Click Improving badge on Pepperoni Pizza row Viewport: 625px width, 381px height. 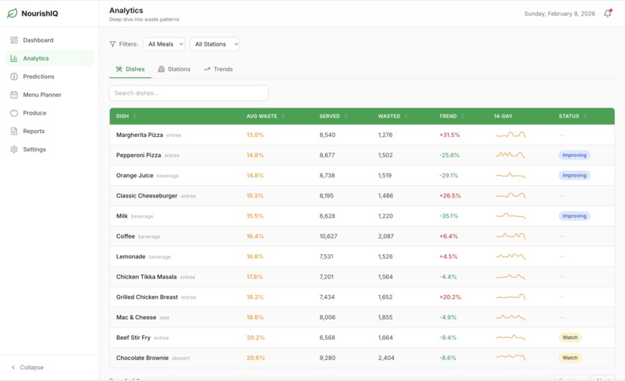coord(574,155)
